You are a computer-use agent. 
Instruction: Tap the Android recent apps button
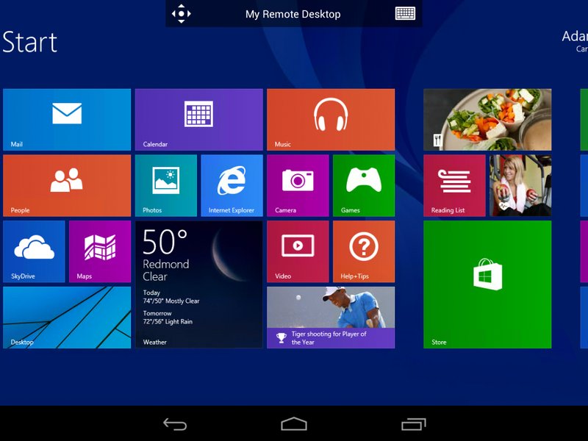tap(414, 424)
